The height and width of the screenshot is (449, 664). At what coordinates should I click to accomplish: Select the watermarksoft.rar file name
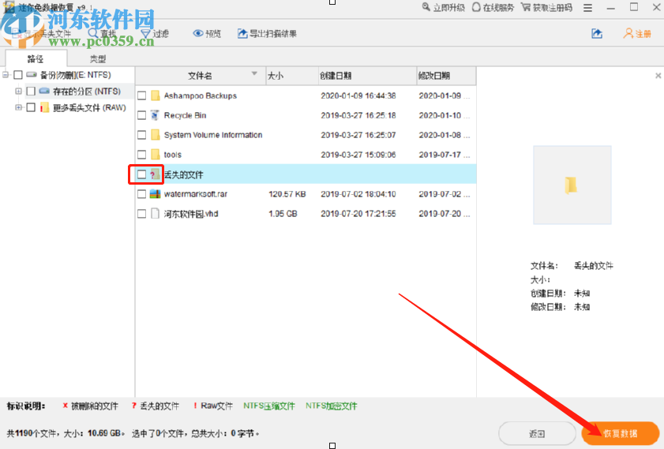tap(196, 194)
